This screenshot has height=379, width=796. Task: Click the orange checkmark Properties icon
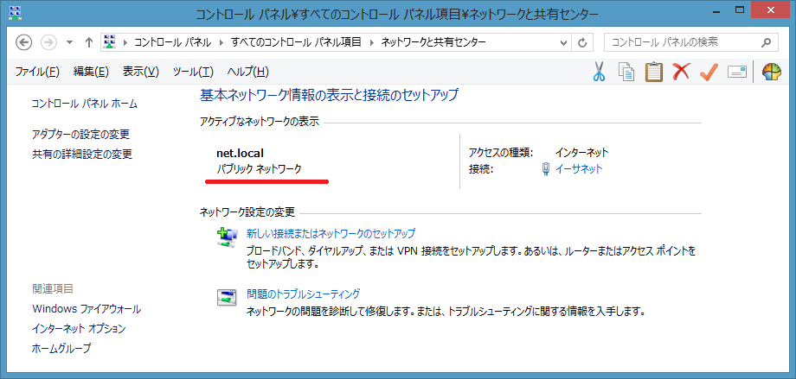[x=709, y=73]
